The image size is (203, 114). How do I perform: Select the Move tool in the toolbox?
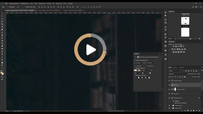point(2,13)
